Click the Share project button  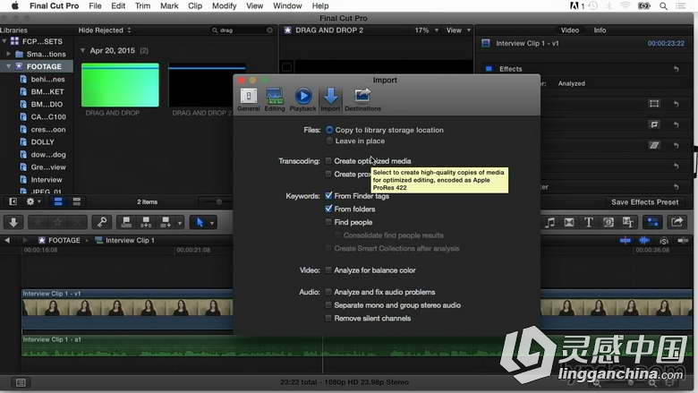point(677,222)
